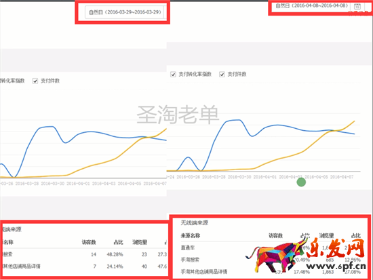
Task: Click the 2016-03-28 axis label on left chart
Action: tap(27, 184)
